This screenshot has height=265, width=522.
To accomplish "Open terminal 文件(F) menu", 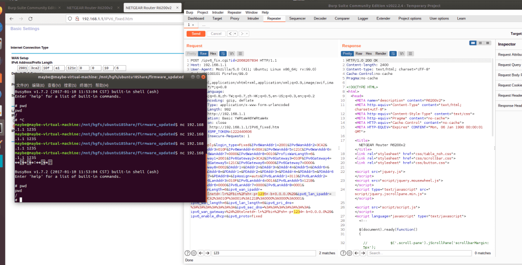I will coord(22,86).
